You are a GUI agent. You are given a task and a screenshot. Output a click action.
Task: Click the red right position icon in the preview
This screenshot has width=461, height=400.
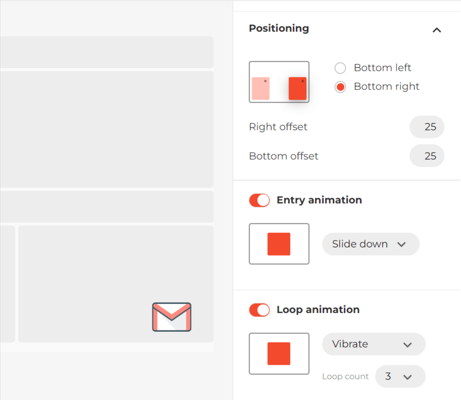click(298, 88)
